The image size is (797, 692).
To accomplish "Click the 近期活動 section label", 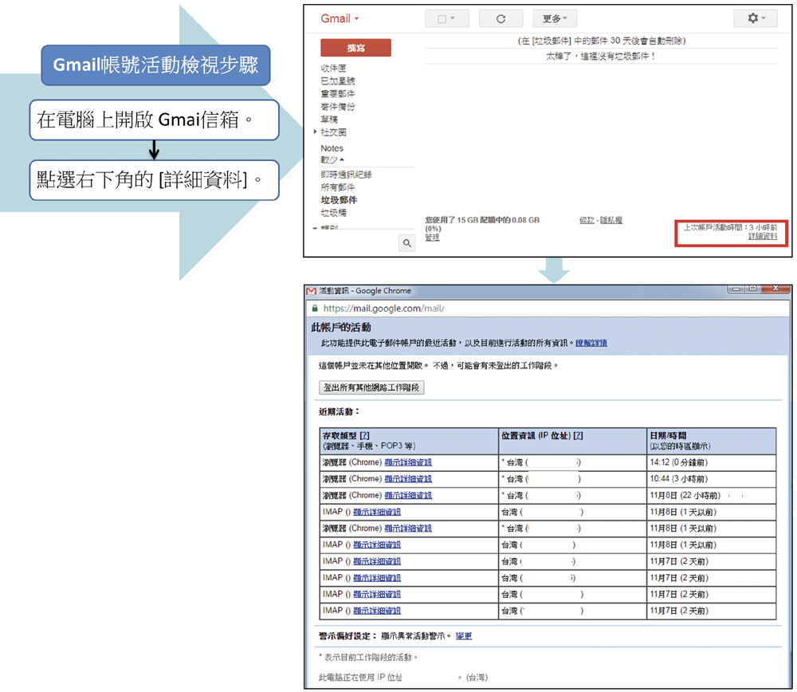I will pos(339,411).
